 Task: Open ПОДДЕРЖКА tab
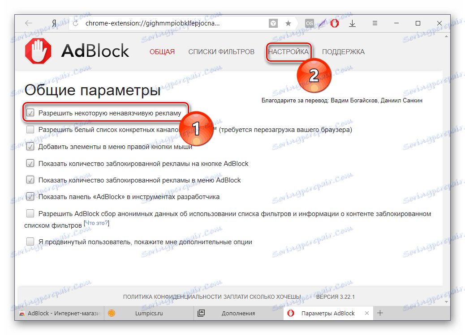coord(343,52)
